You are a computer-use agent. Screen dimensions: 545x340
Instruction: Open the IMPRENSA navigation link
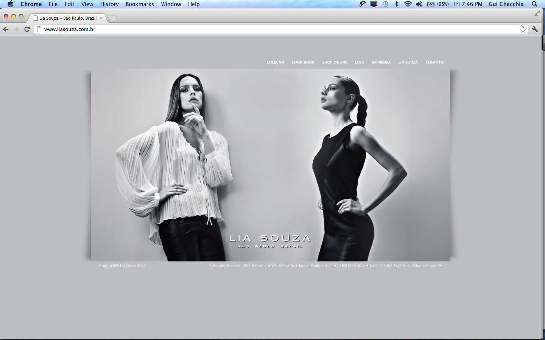click(381, 62)
